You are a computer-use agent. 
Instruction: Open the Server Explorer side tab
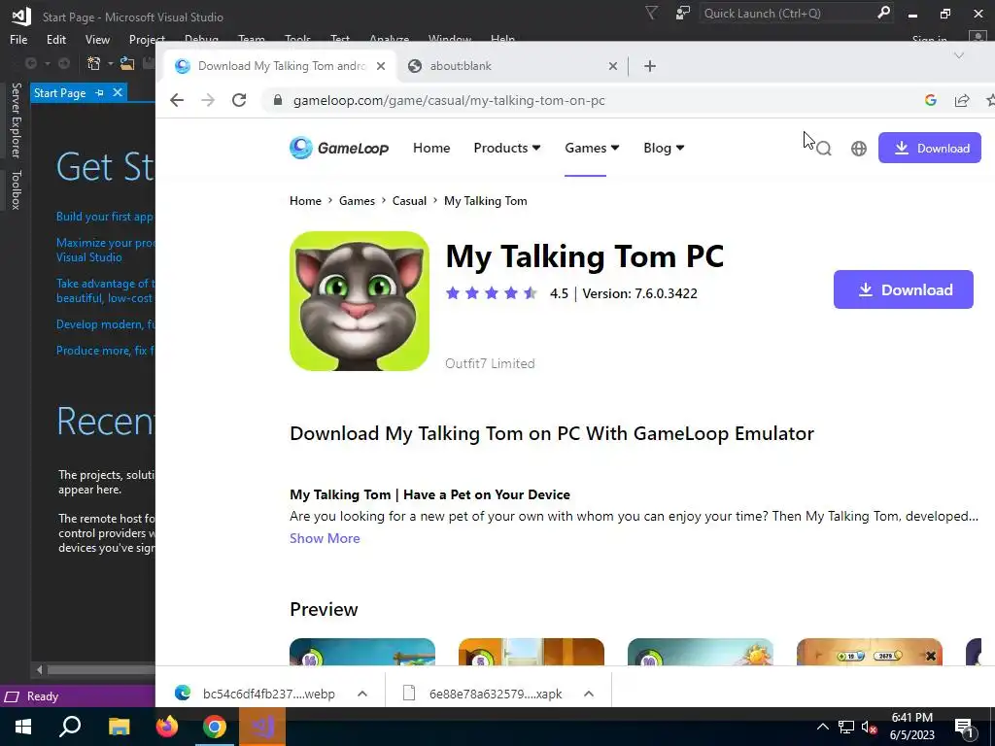(x=16, y=119)
